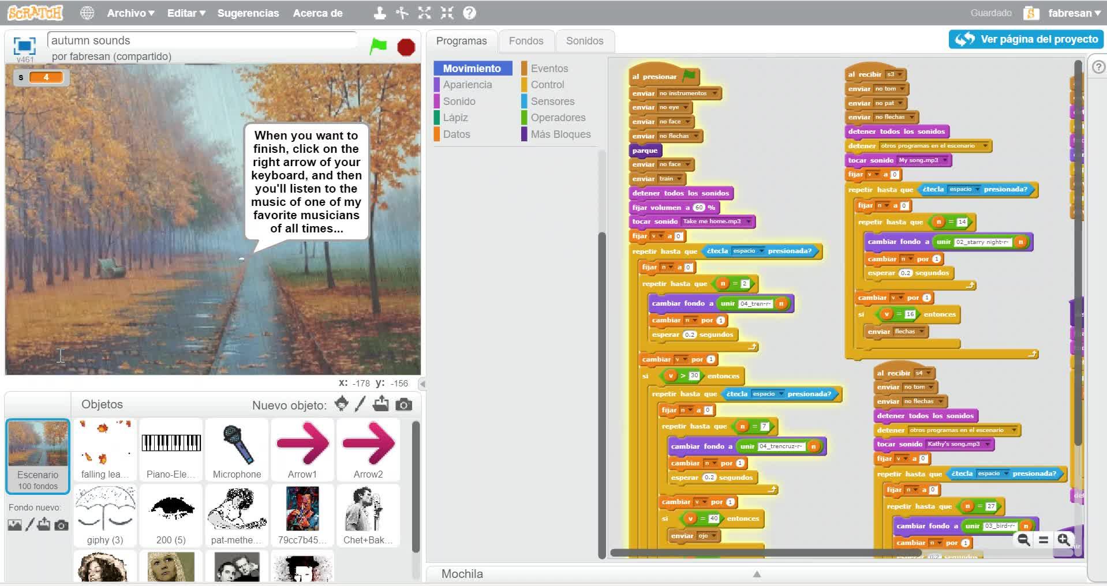The height and width of the screenshot is (586, 1107).
Task: Select the falling leaves sprite
Action: [105, 450]
